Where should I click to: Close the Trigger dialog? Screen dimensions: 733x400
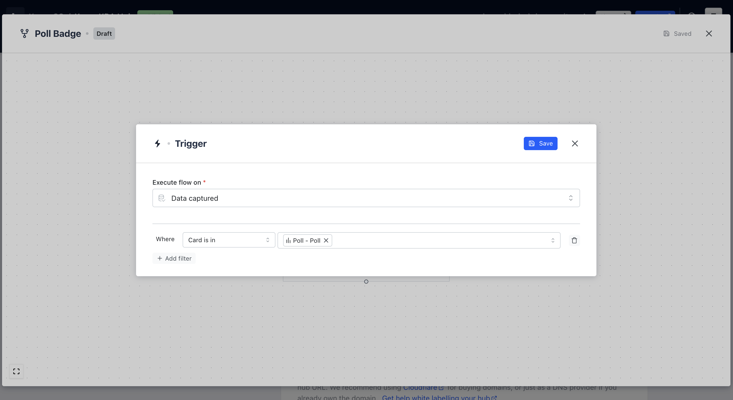[x=574, y=143]
